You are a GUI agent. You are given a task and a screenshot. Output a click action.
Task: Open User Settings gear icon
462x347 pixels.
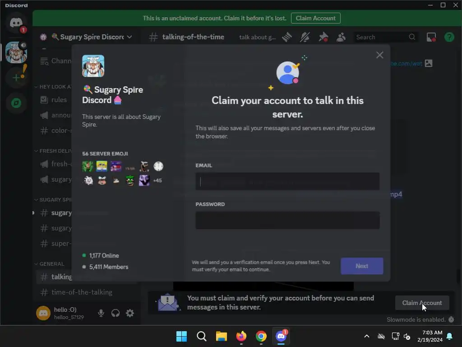[x=130, y=313]
